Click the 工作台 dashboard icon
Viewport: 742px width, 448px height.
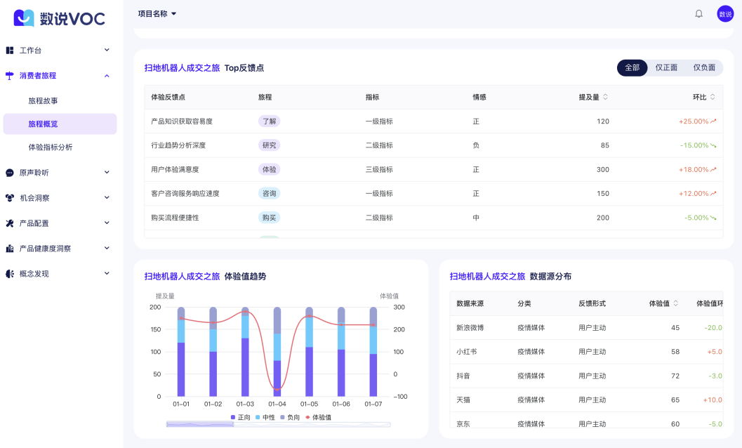pyautogui.click(x=9, y=50)
